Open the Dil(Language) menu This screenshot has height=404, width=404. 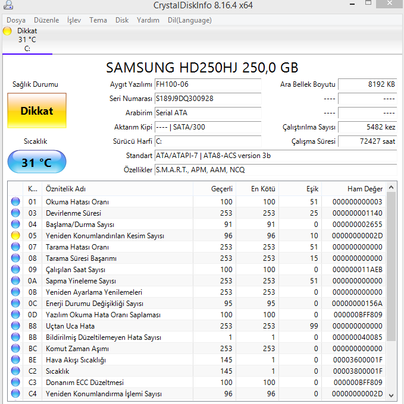(189, 20)
